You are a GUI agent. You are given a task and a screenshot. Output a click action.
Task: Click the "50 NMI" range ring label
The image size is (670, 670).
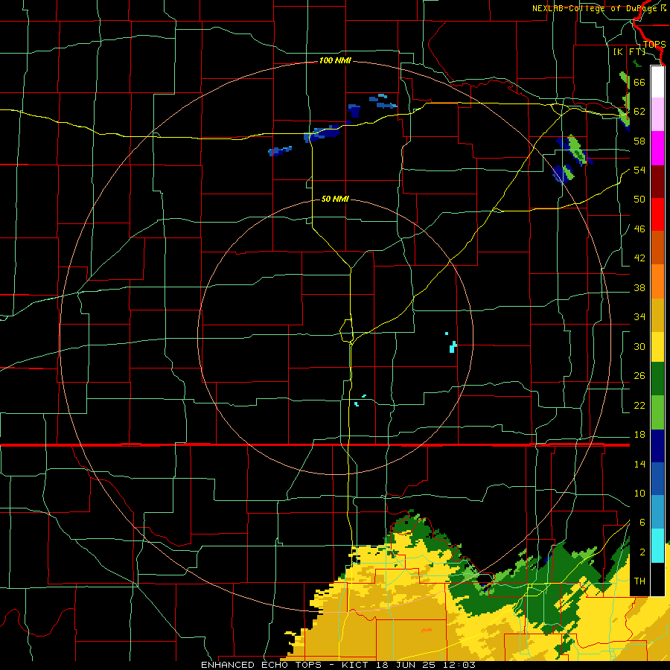coord(335,199)
